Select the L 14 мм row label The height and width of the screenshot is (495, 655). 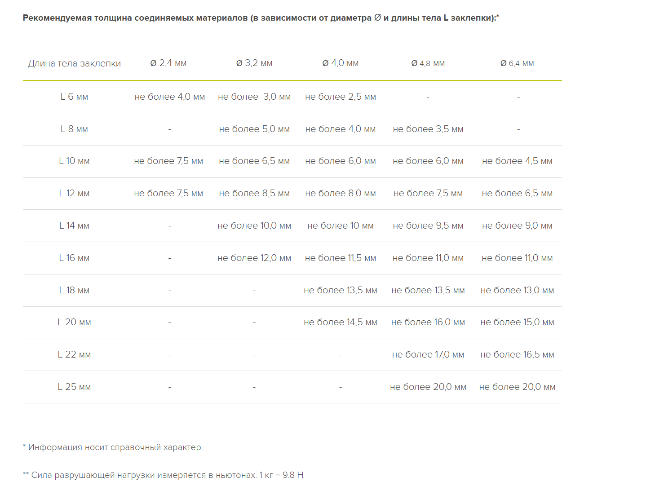[x=74, y=225]
